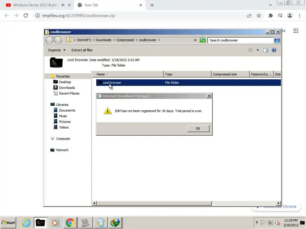Open Chrome media control icon
The width and height of the screenshot is (306, 229).
coord(280,16)
